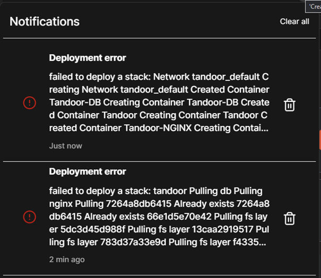Click the '66e1d5e70e42' layer hash text
Screen dimensions: 321x278
pos(179,216)
